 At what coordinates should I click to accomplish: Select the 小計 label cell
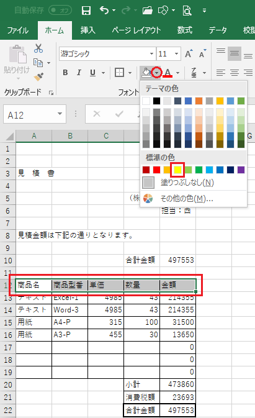141,384
